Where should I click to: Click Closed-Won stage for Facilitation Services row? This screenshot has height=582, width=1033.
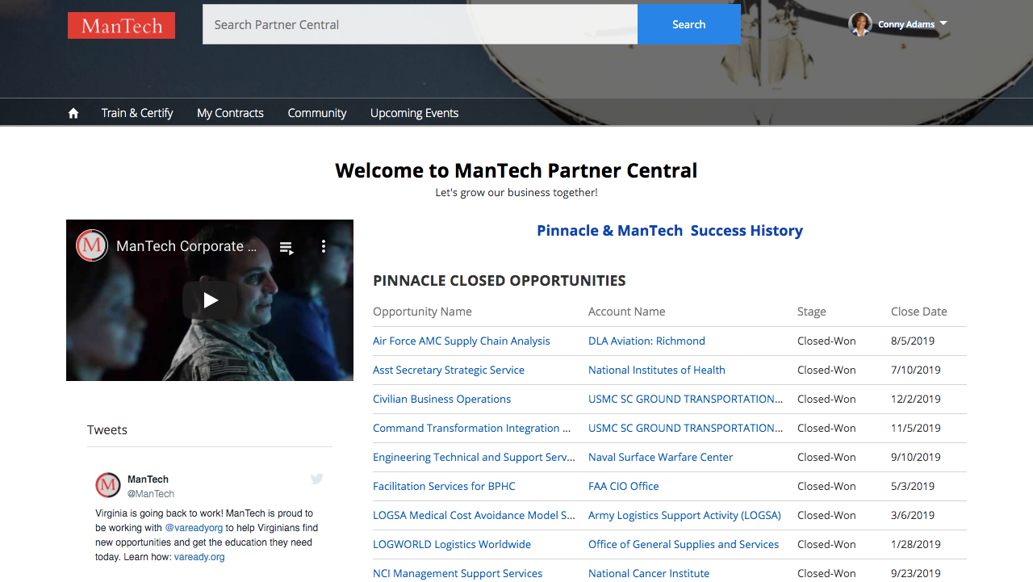[826, 486]
